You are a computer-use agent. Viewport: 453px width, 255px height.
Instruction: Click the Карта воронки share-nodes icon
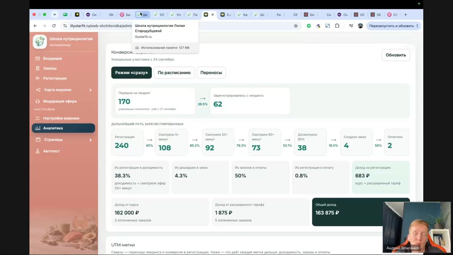[38, 90]
